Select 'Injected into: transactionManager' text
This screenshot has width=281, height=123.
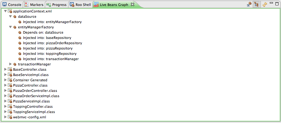(51, 59)
